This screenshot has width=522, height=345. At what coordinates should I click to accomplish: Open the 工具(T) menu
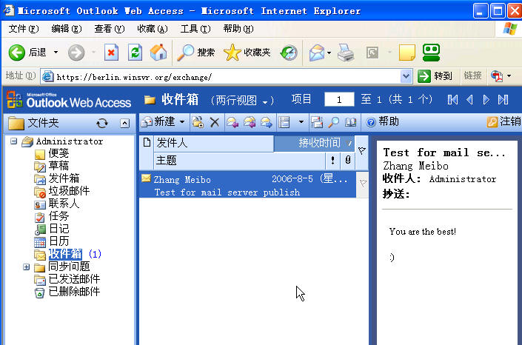(x=194, y=29)
